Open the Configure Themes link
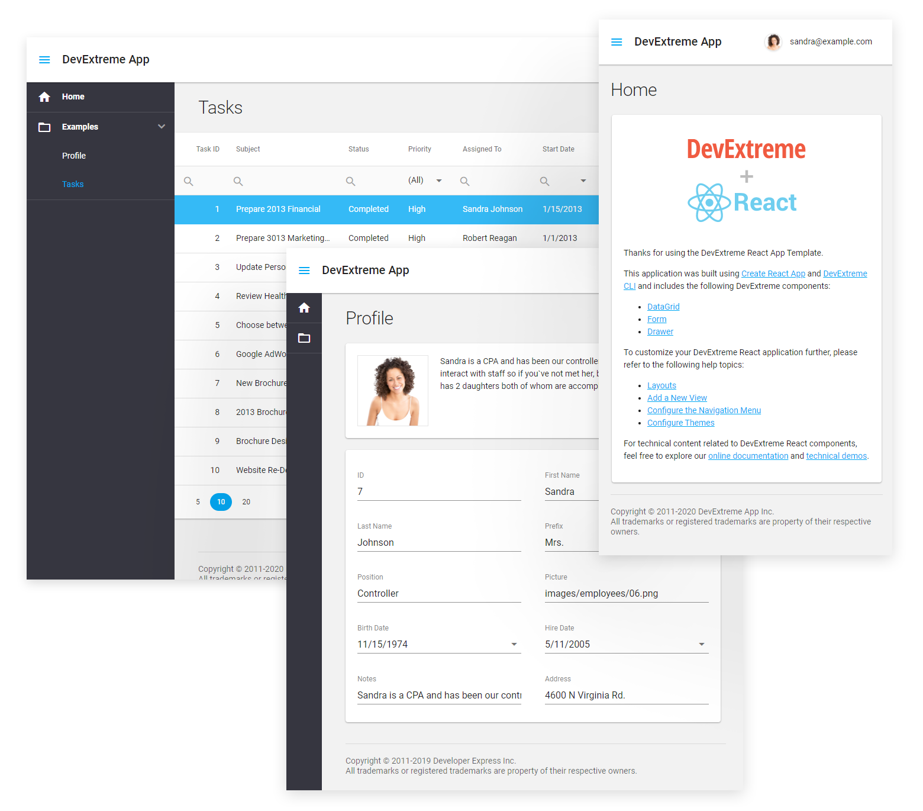This screenshot has width=923, height=811. click(681, 423)
